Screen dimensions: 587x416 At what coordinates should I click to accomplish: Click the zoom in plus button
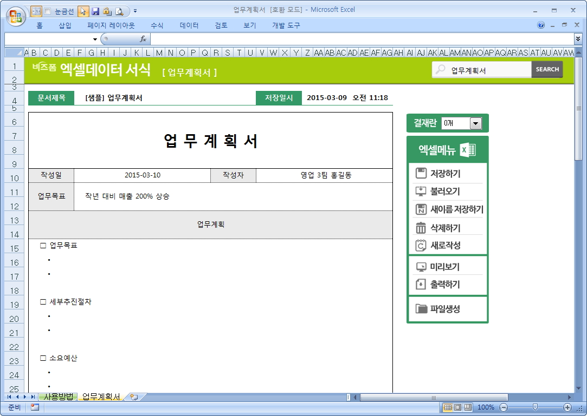[567, 407]
